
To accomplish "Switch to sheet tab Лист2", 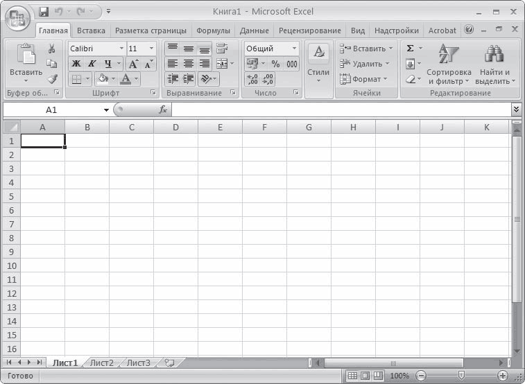I will point(102,363).
